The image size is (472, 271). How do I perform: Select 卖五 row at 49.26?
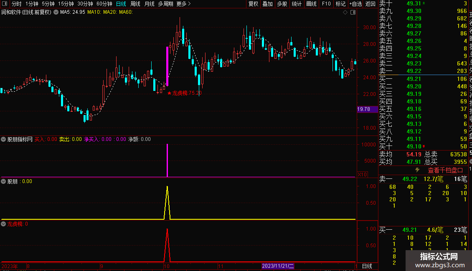[x=423, y=41]
